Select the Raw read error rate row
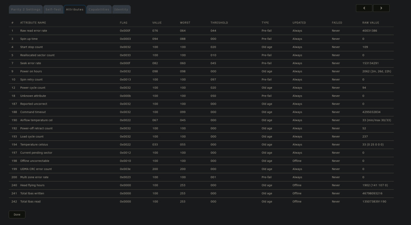The width and height of the screenshot is (411, 225). click(x=201, y=31)
